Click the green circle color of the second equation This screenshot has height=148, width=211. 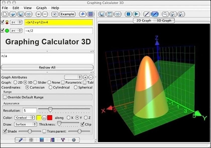[7, 31]
